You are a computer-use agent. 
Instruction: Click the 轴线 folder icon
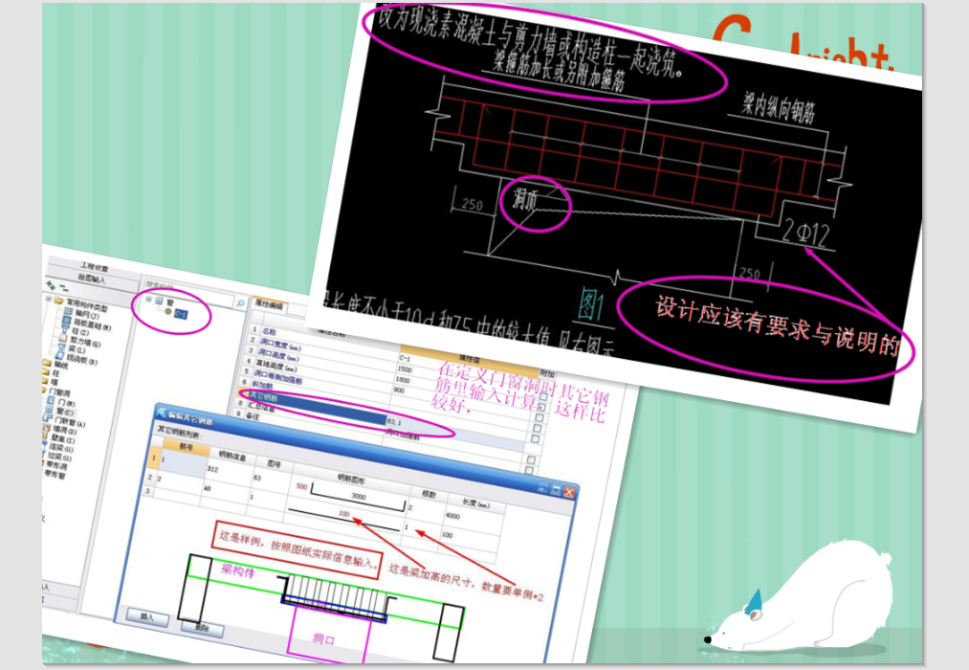click(x=46, y=363)
